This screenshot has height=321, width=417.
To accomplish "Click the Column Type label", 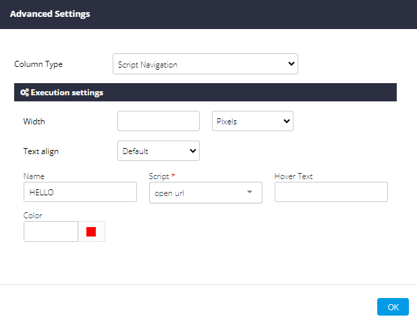I will 38,64.
